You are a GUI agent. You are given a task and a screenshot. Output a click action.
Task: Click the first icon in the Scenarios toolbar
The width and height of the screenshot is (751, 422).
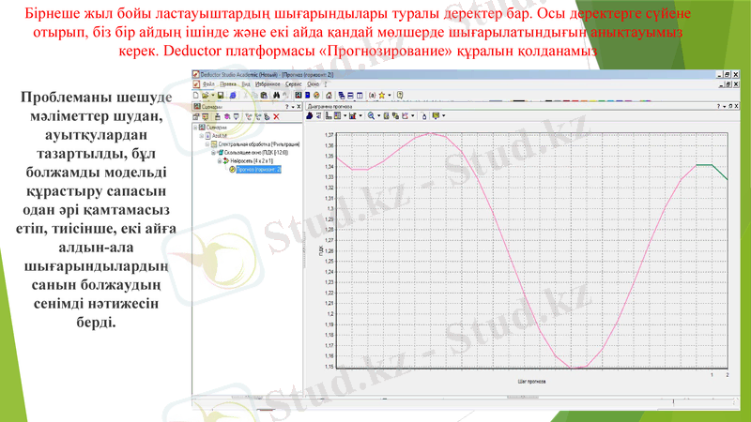tap(196, 116)
